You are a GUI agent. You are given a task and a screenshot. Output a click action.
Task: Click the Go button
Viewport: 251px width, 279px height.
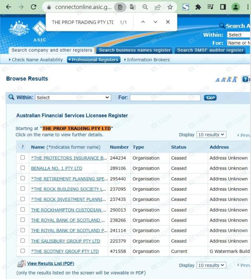[210, 98]
